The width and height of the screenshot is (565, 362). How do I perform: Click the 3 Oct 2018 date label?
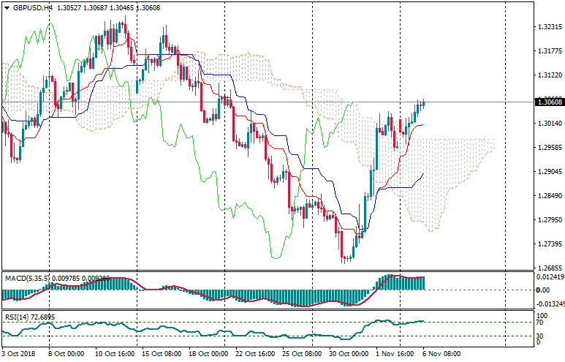coord(20,353)
